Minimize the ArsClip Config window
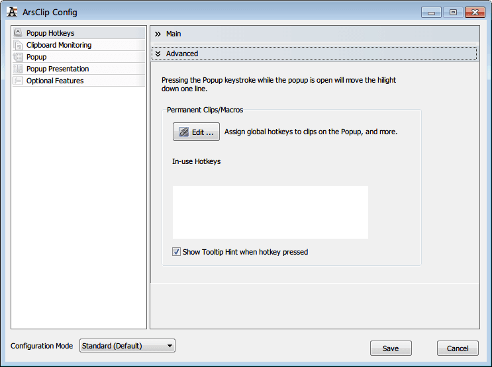492x367 pixels. coord(432,13)
